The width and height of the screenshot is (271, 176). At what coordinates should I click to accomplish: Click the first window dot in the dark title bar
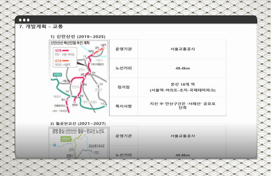click(x=20, y=20)
